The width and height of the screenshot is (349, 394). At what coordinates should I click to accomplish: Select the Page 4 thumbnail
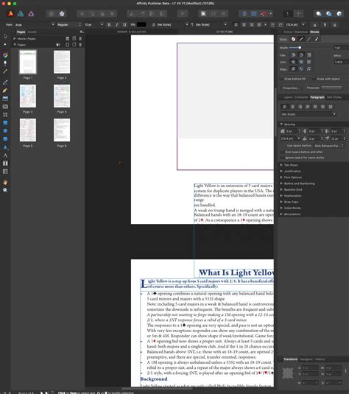coord(62,96)
